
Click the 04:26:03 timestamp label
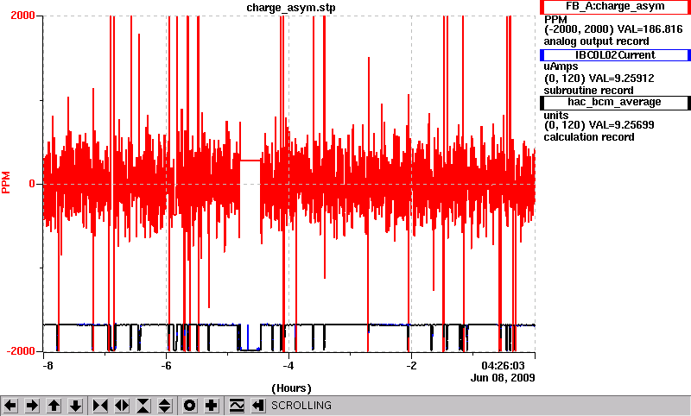coord(503,366)
